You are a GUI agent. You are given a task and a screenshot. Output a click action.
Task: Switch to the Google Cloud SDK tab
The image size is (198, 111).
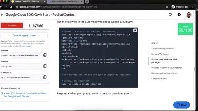tap(28, 2)
